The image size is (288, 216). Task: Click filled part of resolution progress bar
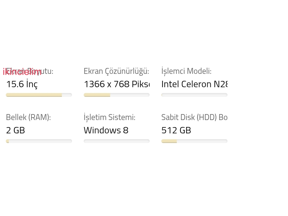[x=97, y=95]
